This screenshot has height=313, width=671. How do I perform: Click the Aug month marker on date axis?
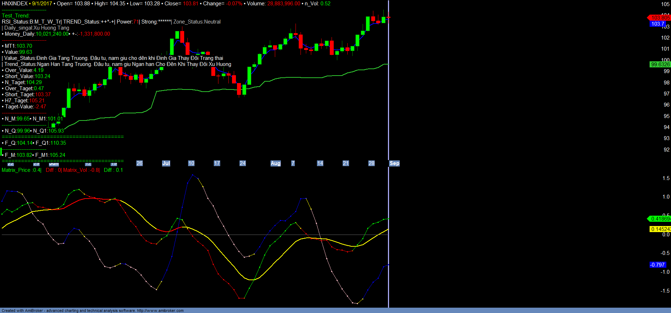click(x=276, y=163)
